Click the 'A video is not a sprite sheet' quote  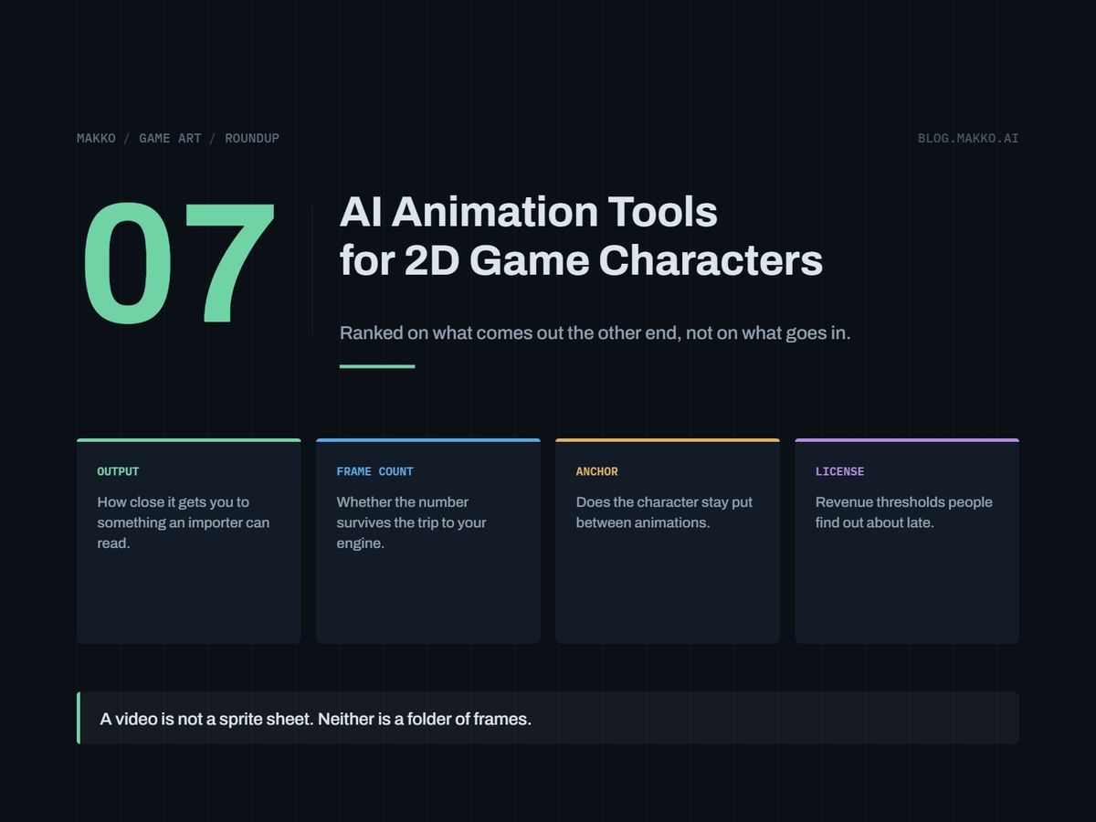315,719
